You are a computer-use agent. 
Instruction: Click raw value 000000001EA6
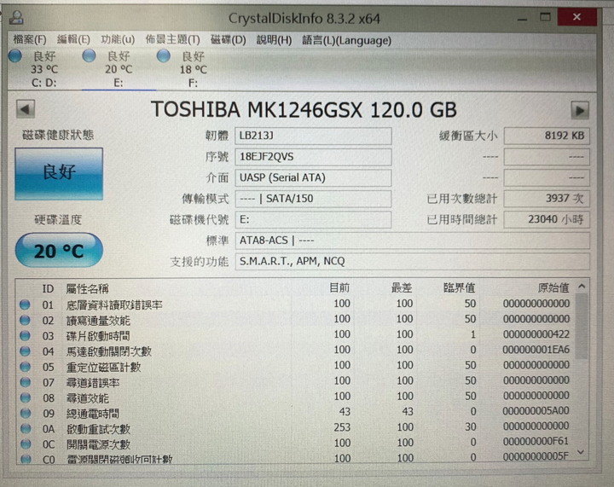(536, 350)
